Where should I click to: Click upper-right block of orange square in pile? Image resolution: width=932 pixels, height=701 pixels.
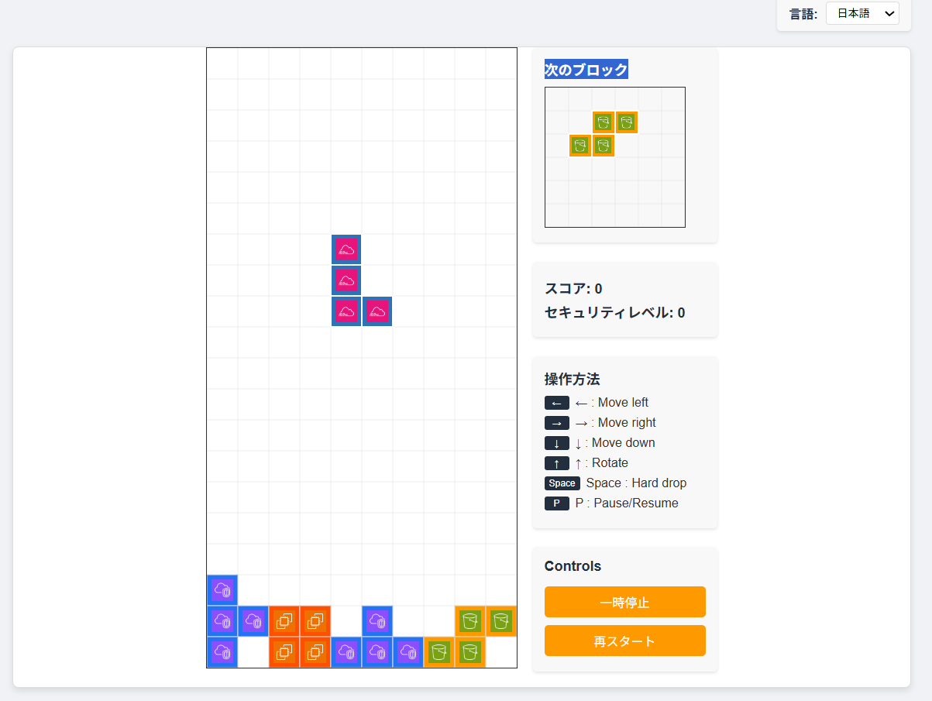click(x=315, y=621)
